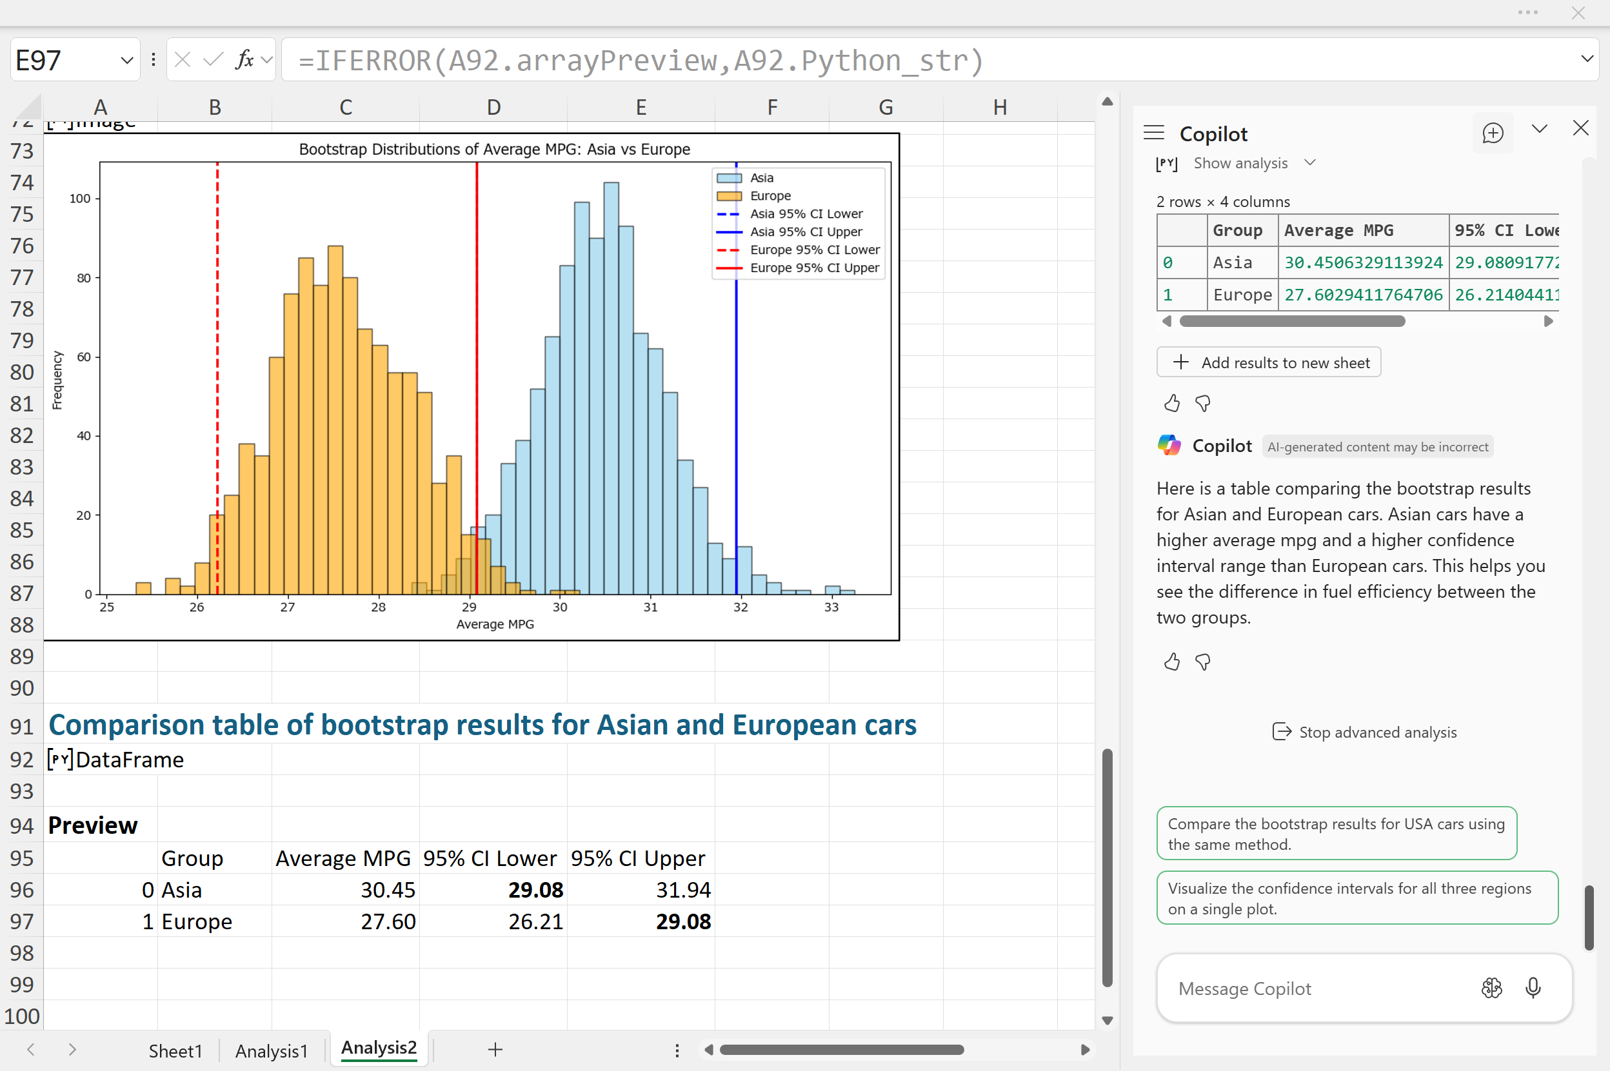Click the Insert Function fx icon
The height and width of the screenshot is (1073, 1610).
pos(244,60)
